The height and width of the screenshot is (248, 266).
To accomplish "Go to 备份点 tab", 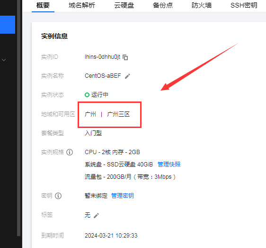I will 163,5.
